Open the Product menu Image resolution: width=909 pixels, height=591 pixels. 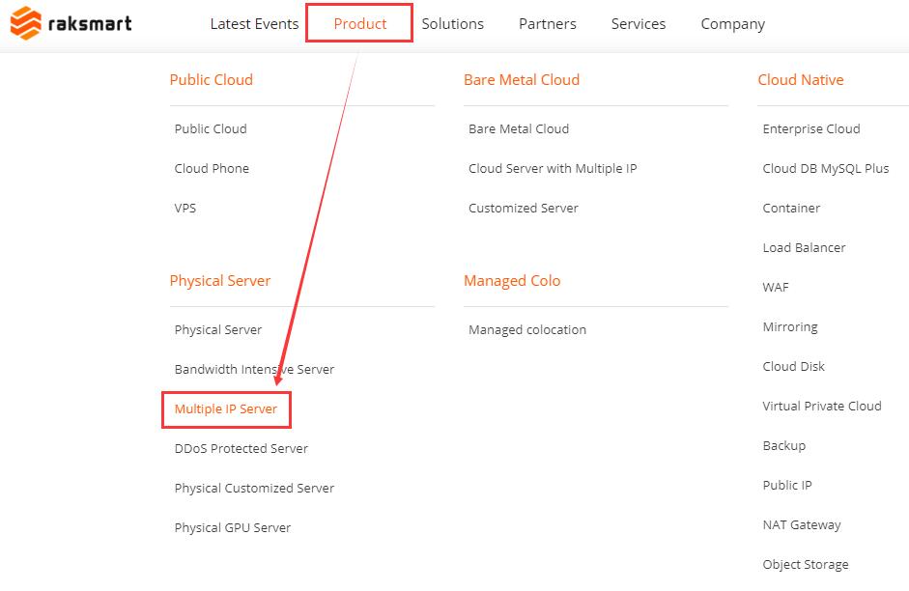[360, 24]
